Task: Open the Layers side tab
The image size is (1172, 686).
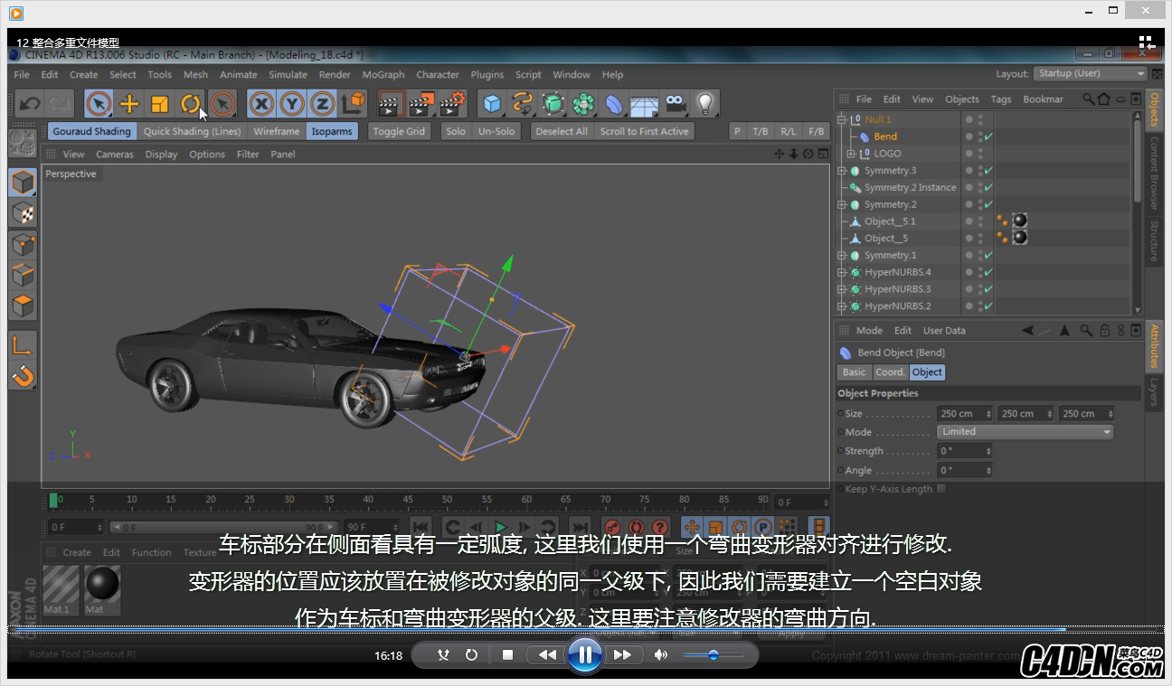Action: [1155, 391]
